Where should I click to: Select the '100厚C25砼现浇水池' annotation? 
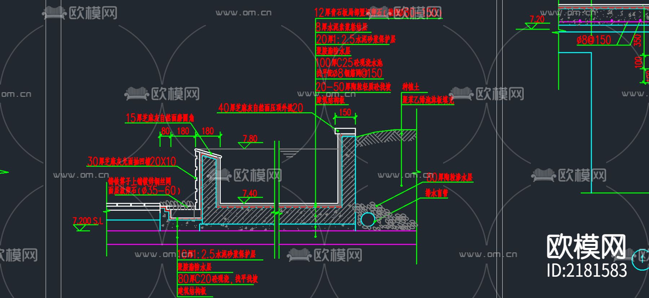(349, 62)
